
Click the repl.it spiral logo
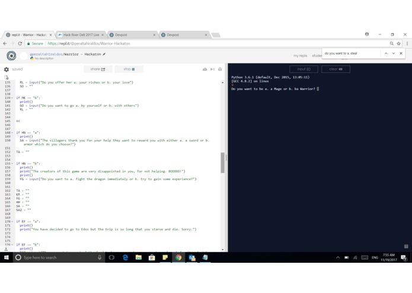[x=11, y=56]
